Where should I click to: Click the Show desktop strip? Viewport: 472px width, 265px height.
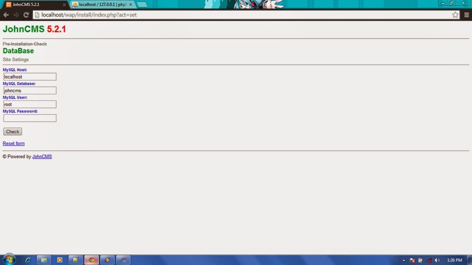pyautogui.click(x=470, y=260)
